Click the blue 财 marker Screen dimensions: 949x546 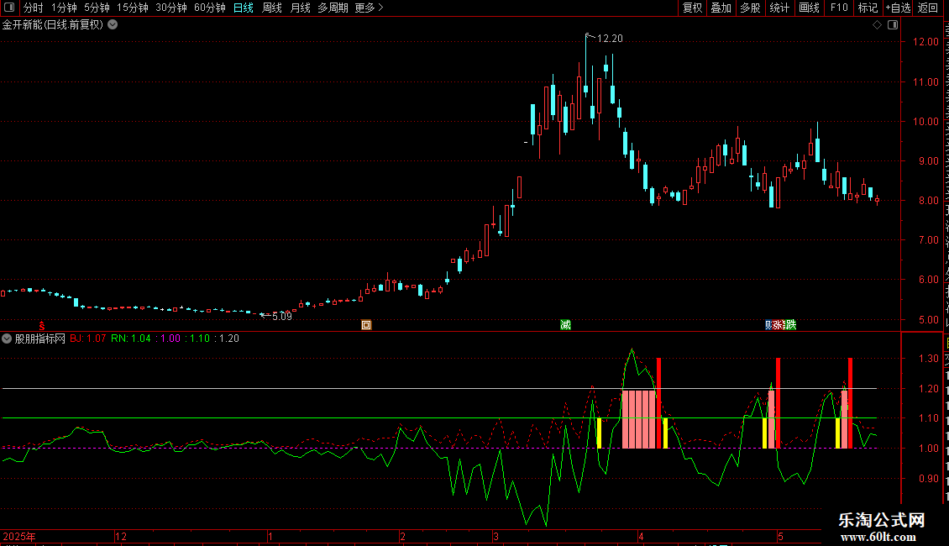(768, 325)
